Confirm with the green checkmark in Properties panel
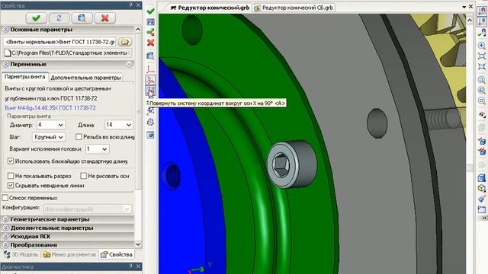The width and height of the screenshot is (488, 274). click(x=36, y=18)
